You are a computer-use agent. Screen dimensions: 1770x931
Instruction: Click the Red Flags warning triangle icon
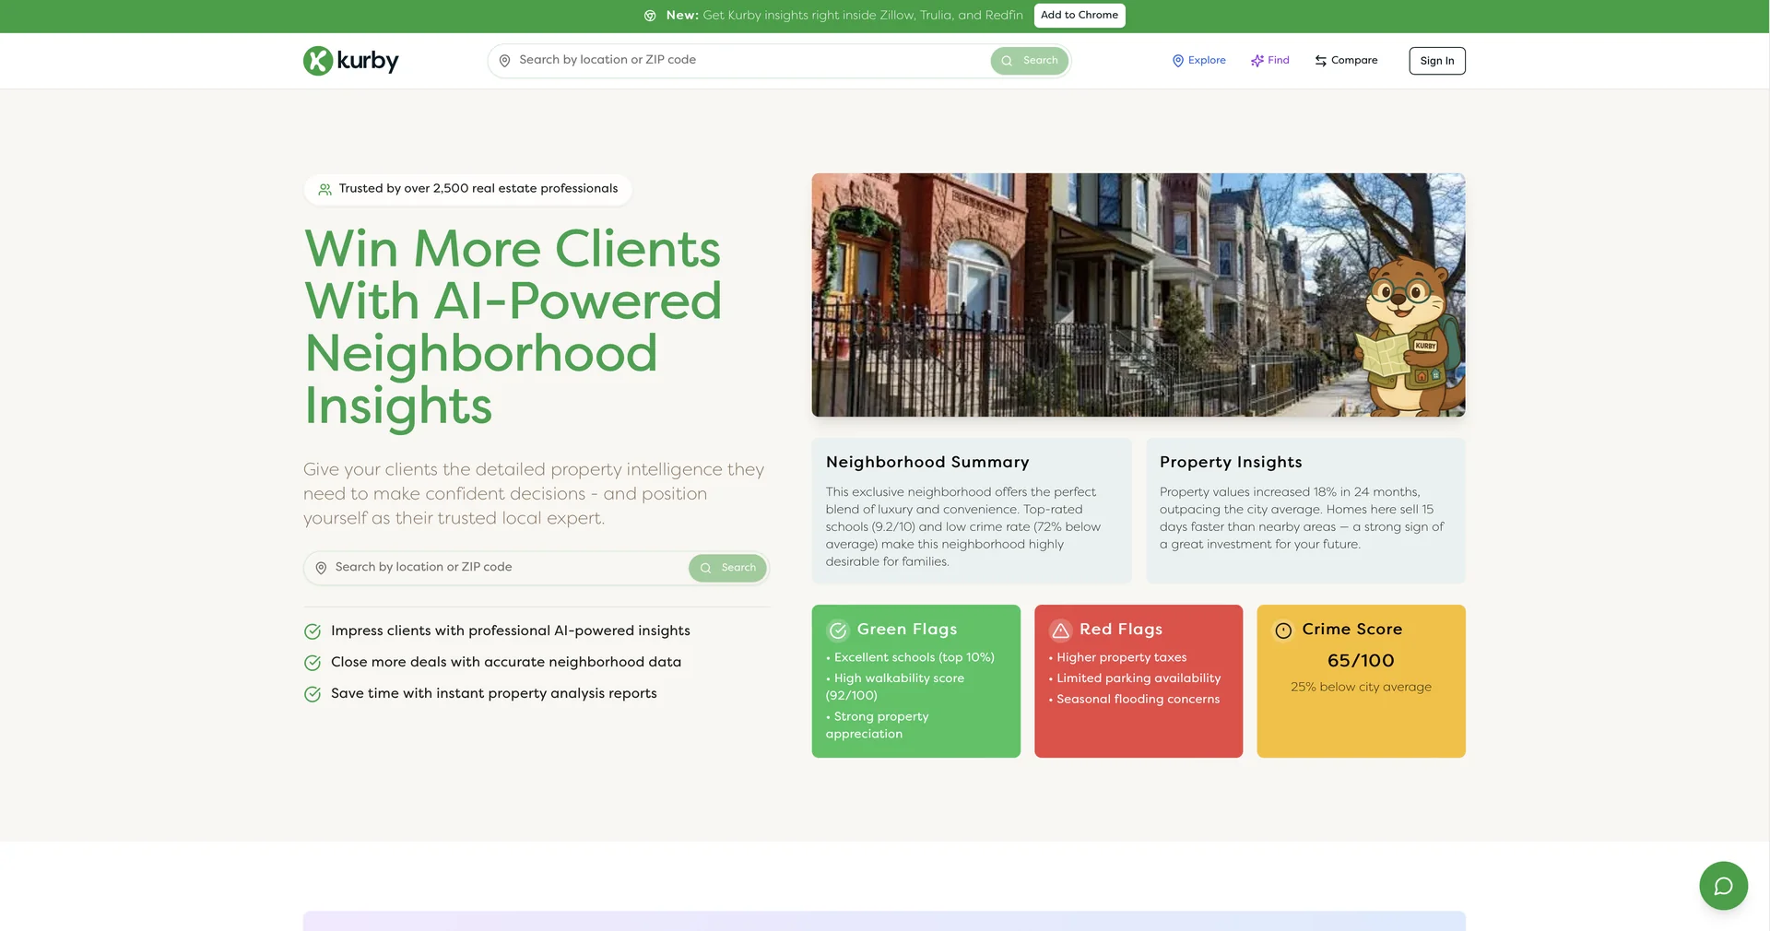pyautogui.click(x=1060, y=630)
